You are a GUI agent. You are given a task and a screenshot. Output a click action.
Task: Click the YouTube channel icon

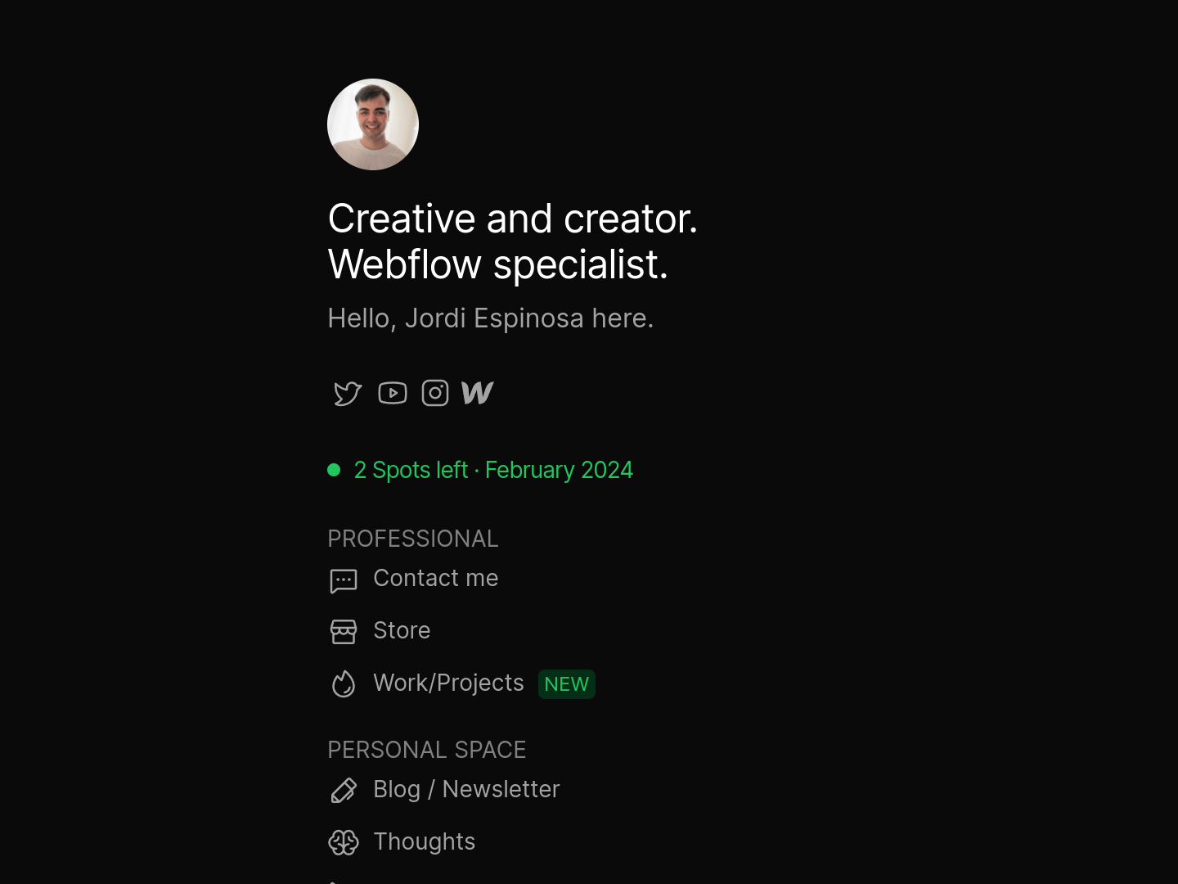[393, 394]
